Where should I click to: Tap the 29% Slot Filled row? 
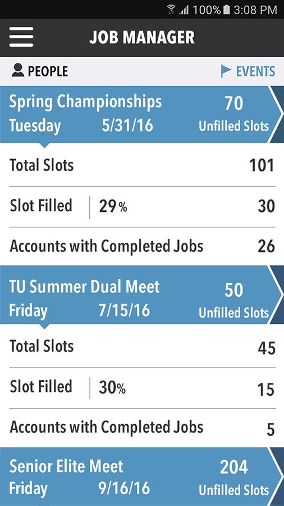(142, 206)
